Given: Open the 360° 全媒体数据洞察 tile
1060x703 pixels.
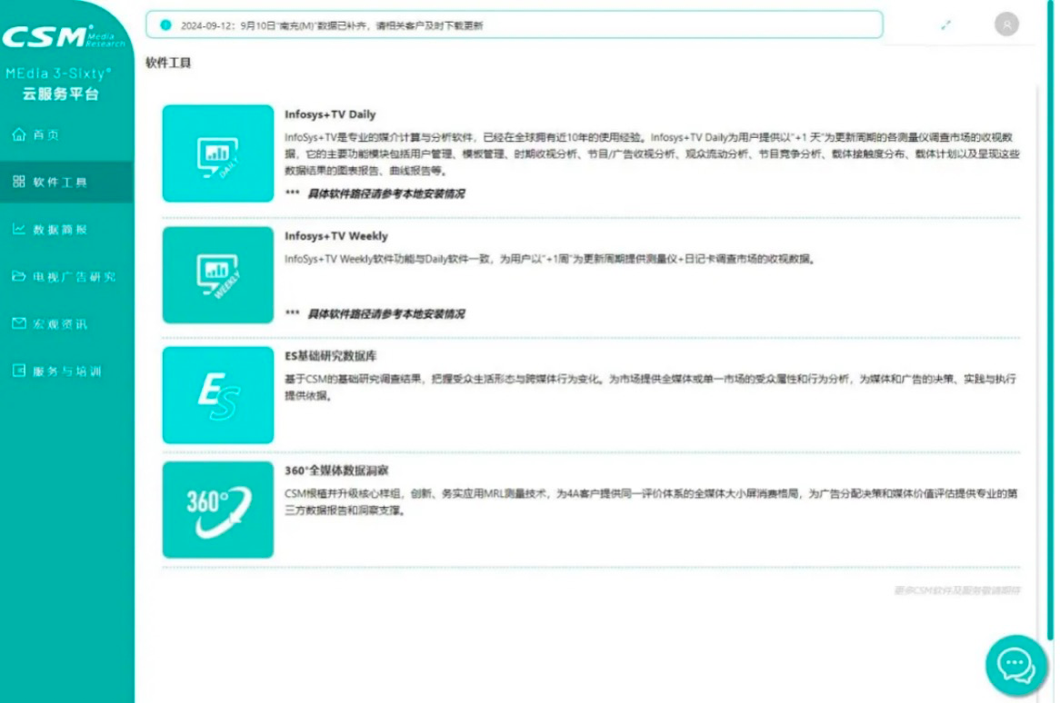Looking at the screenshot, I should (x=217, y=510).
